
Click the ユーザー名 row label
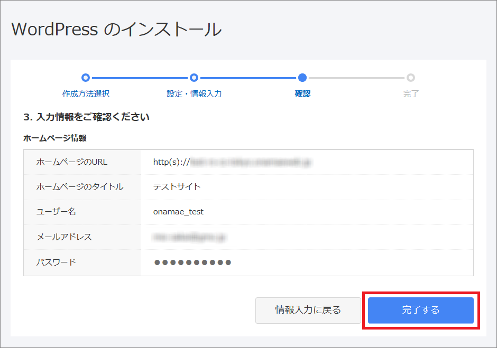pyautogui.click(x=56, y=212)
